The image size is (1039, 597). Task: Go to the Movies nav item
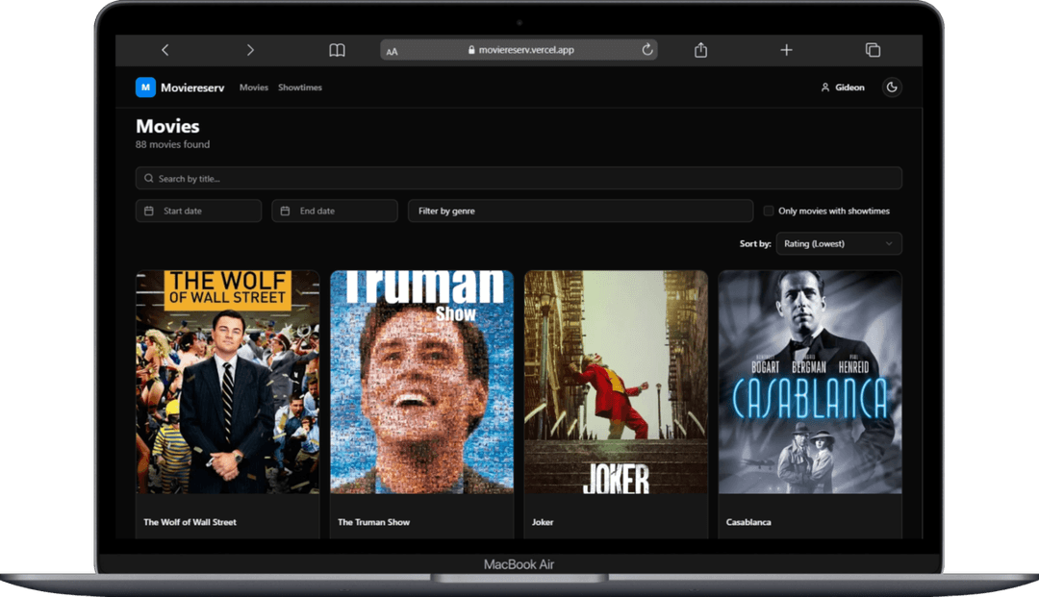(x=254, y=87)
